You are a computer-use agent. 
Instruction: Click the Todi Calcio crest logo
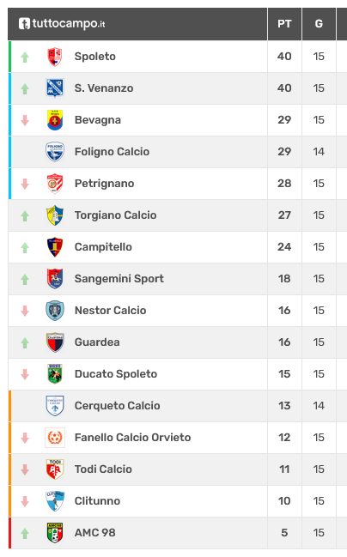tap(55, 469)
